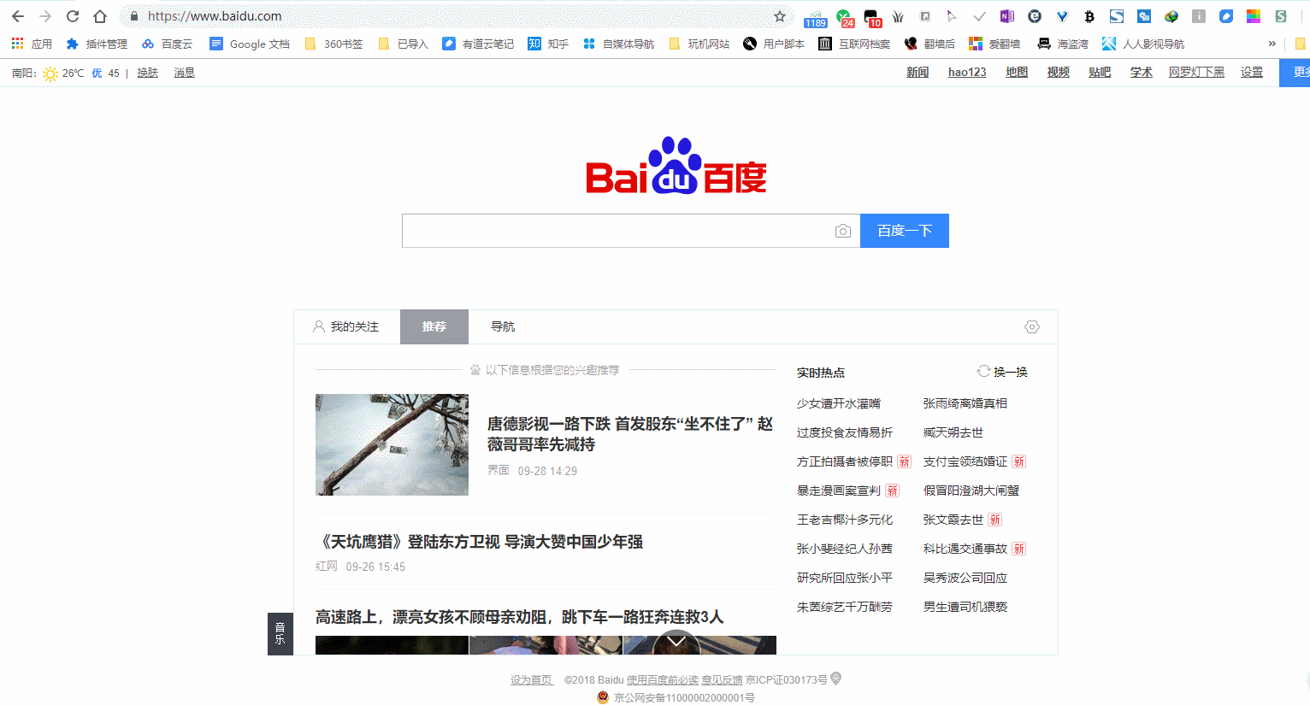Search by image using the camera icon

[x=842, y=231]
